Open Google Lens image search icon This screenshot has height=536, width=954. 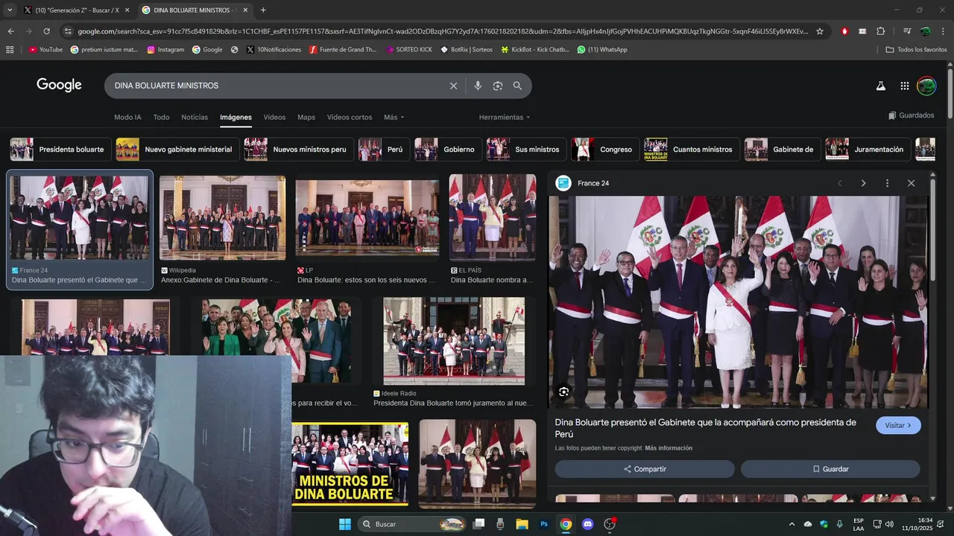tap(498, 86)
